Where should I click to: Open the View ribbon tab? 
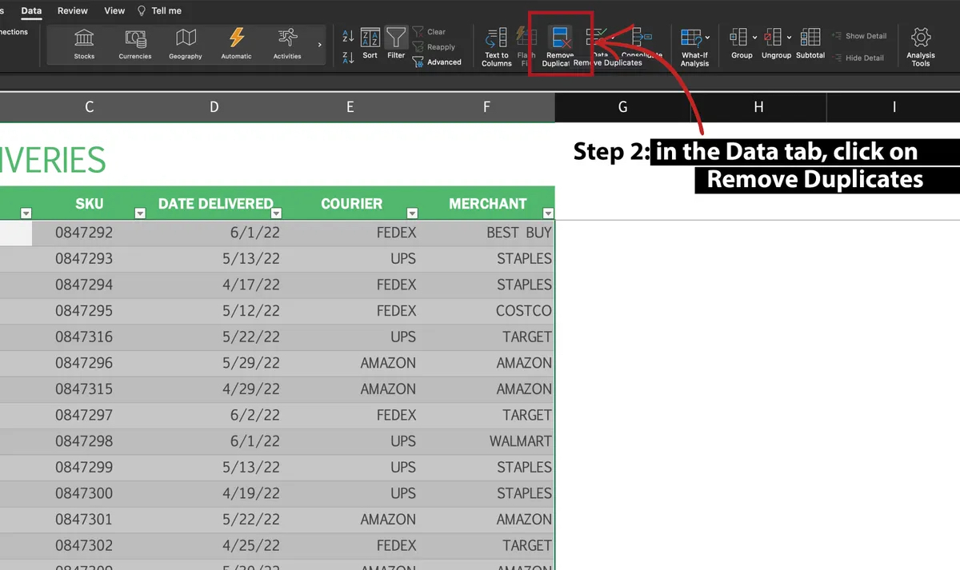[x=114, y=11]
